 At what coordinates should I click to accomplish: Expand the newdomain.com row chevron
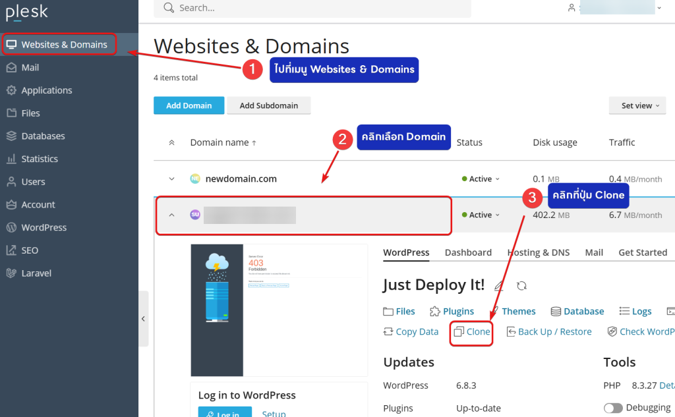click(x=172, y=179)
